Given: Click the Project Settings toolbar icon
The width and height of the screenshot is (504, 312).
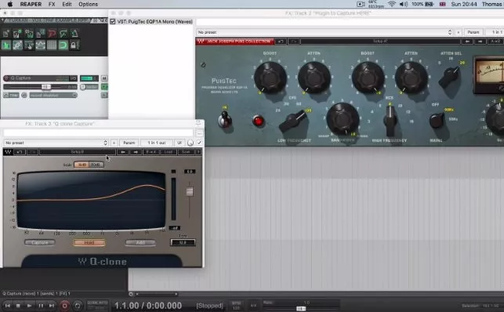Looking at the screenshot, I should [x=41, y=34].
